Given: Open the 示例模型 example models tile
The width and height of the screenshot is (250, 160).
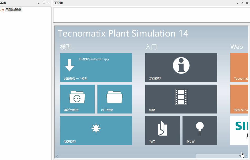Looking at the screenshot, I should [x=181, y=67].
